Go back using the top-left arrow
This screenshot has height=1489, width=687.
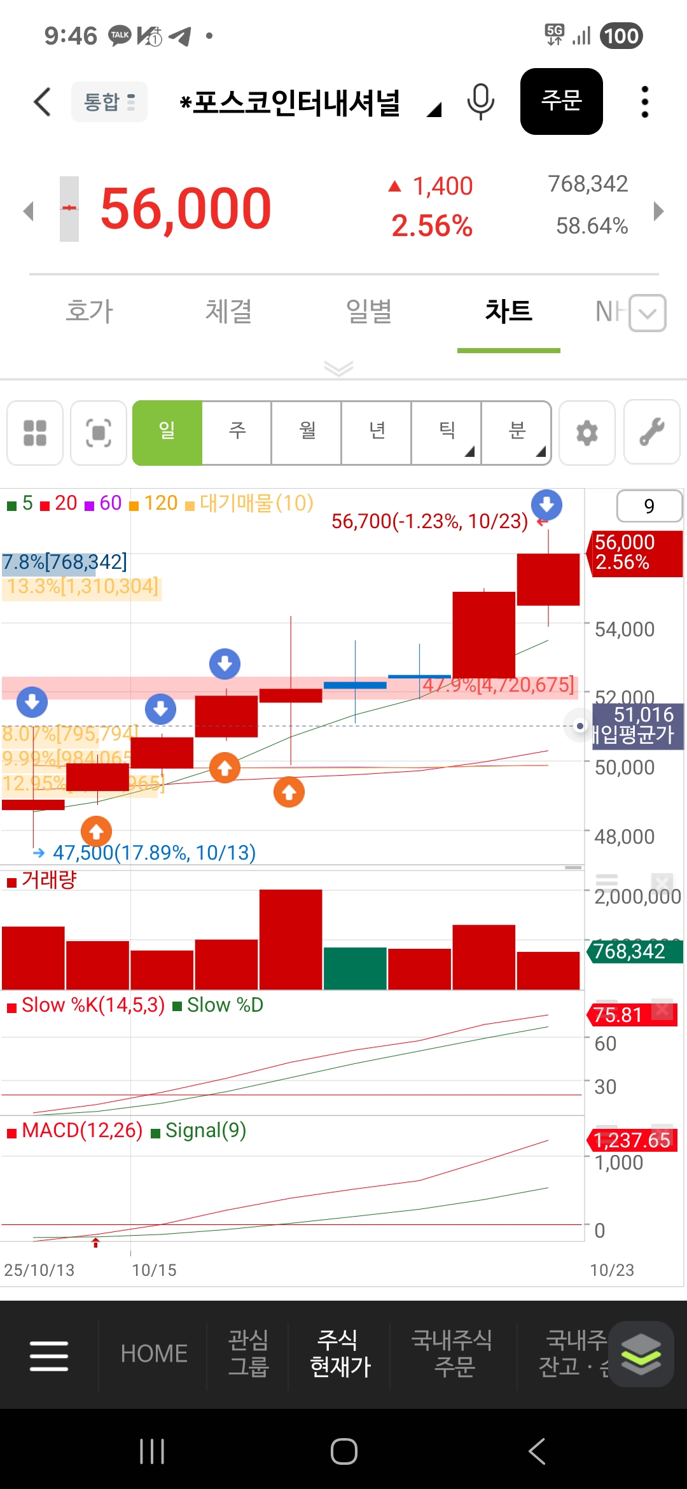[42, 102]
